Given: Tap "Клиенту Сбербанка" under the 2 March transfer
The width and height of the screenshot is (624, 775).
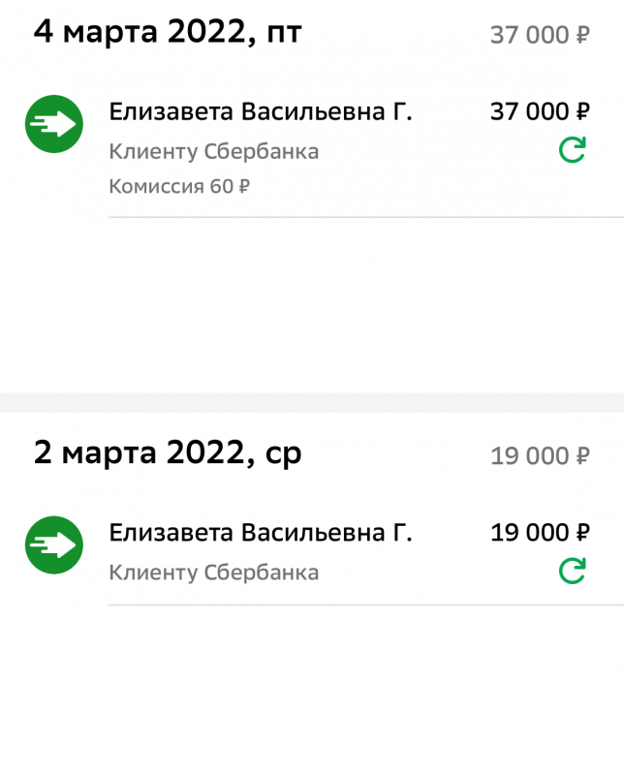Looking at the screenshot, I should point(213,573).
